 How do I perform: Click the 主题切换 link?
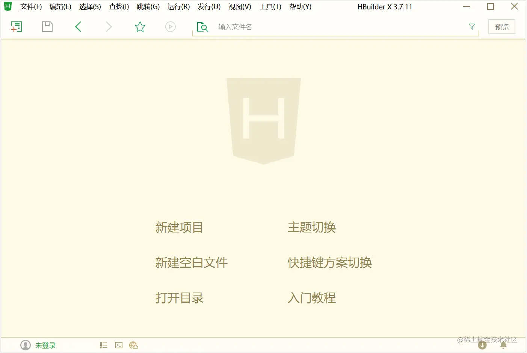pos(312,227)
